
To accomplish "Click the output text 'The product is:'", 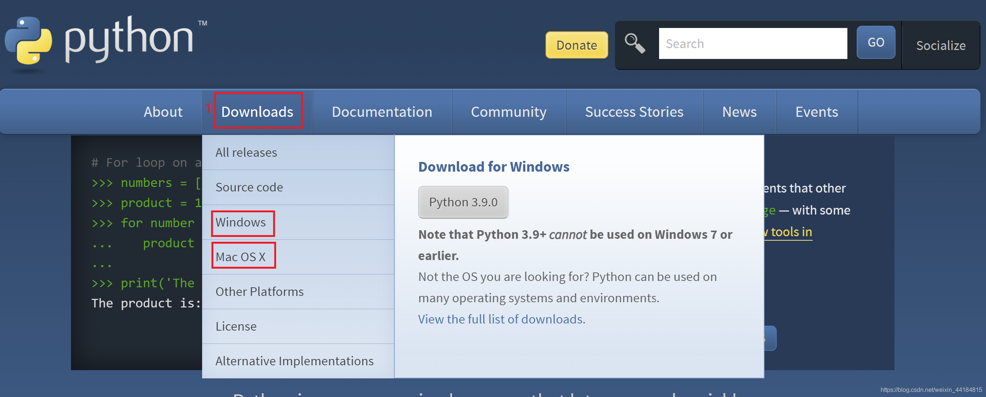I will click(146, 303).
